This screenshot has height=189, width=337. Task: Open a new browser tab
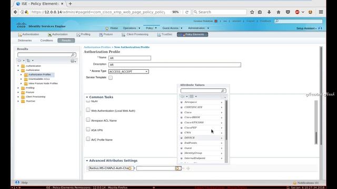[x=70, y=4]
